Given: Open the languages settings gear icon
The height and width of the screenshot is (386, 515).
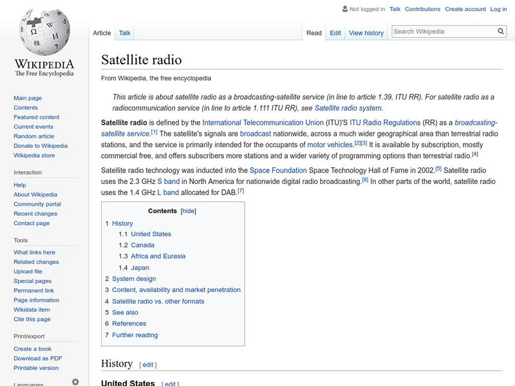Looking at the screenshot, I should [x=75, y=381].
